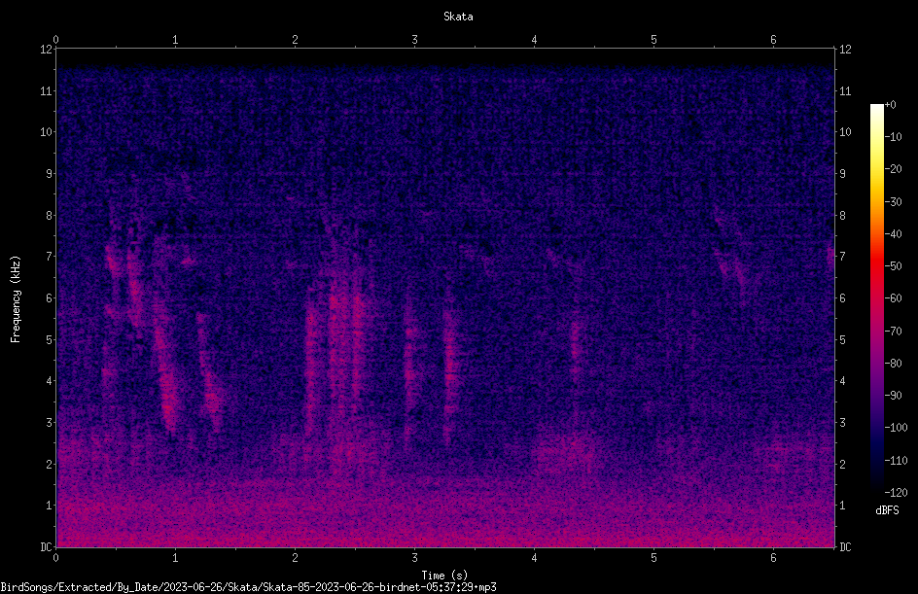The image size is (918, 594).
Task: Click the "-10" value on the color scale
Action: (894, 137)
